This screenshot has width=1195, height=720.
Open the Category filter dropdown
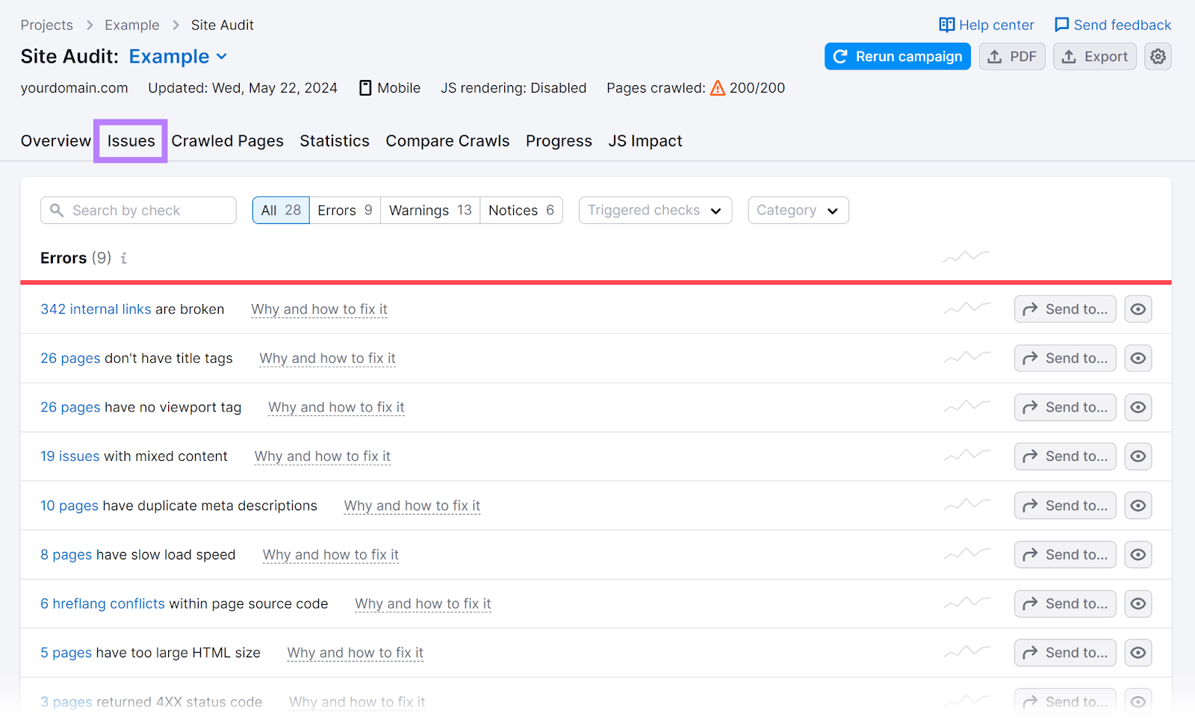click(x=798, y=211)
